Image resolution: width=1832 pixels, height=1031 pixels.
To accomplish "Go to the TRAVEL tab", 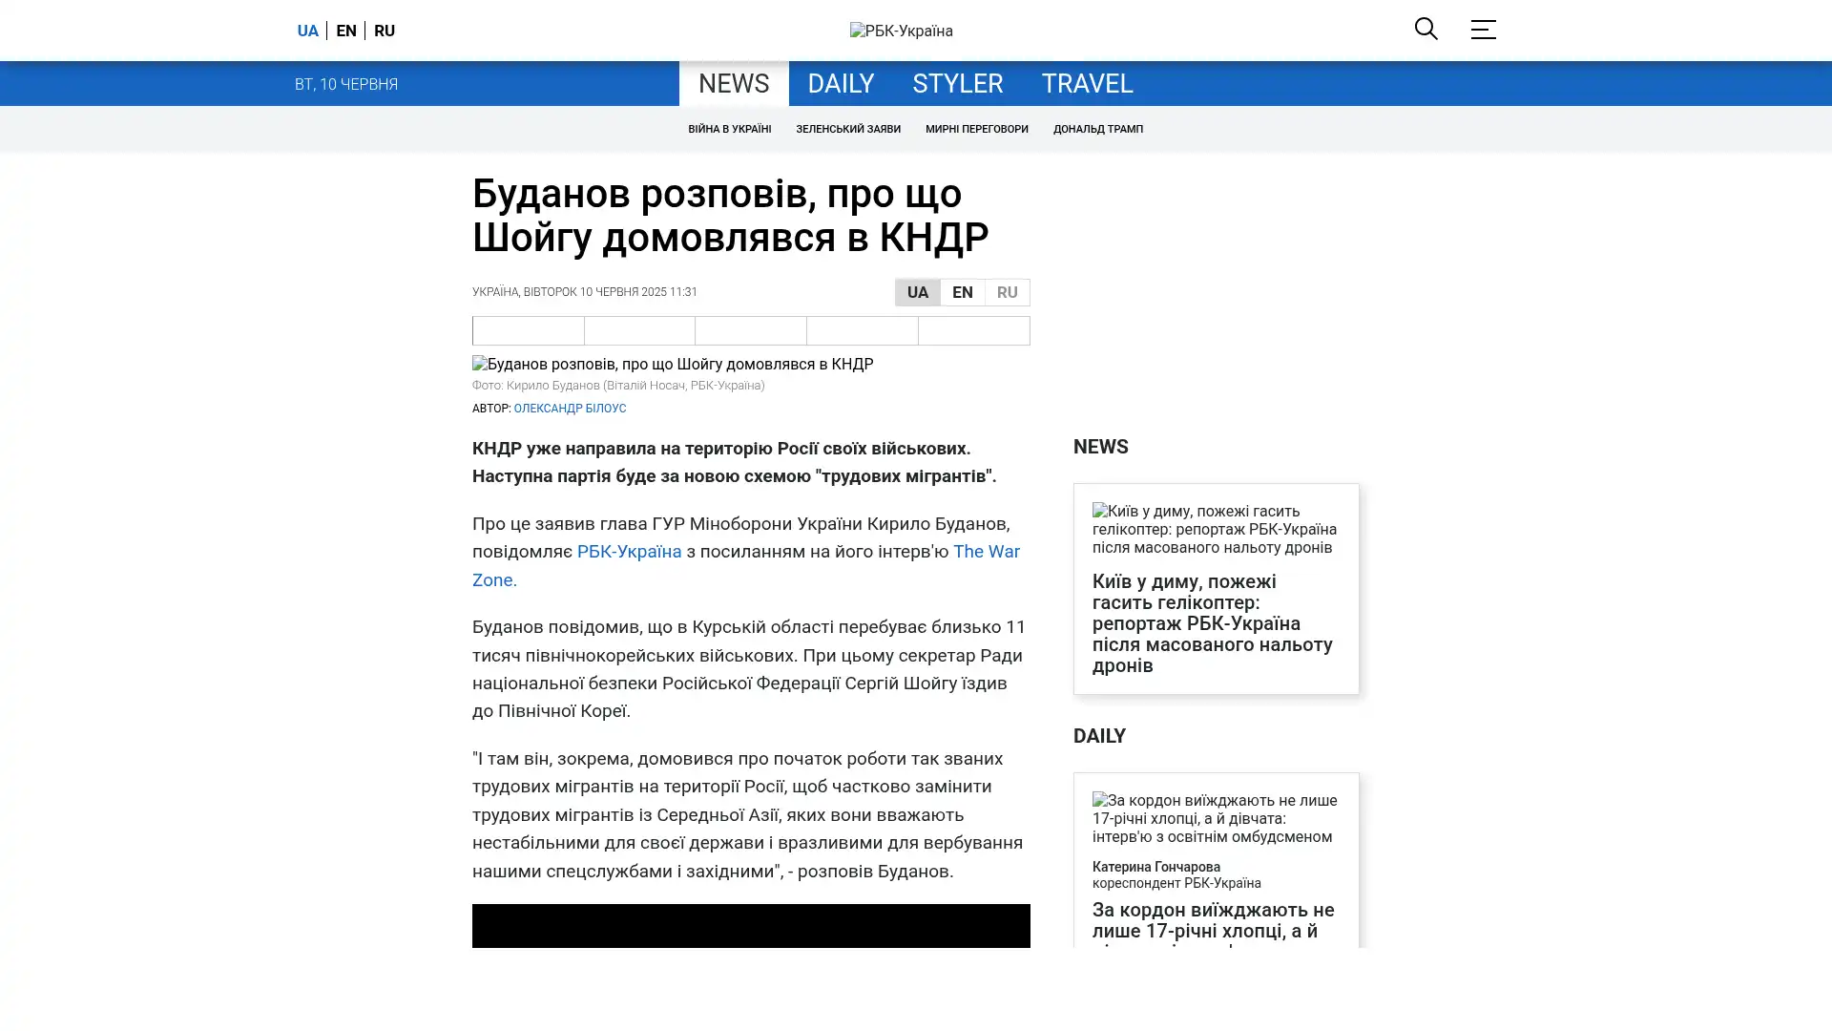I will click(1087, 84).
